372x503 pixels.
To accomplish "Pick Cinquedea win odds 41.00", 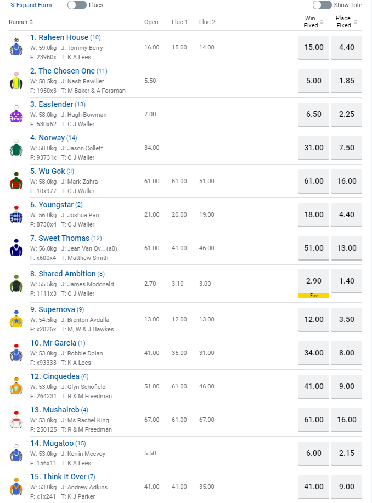I will [314, 386].
